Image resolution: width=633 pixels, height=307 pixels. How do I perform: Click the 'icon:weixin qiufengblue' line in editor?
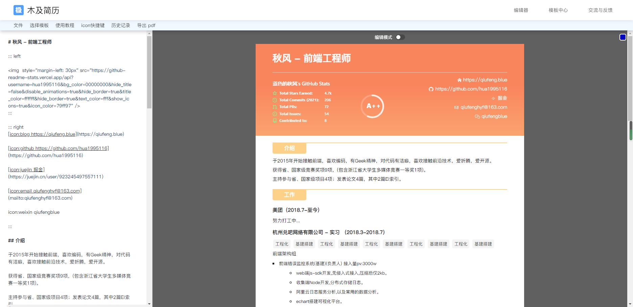[34, 212]
